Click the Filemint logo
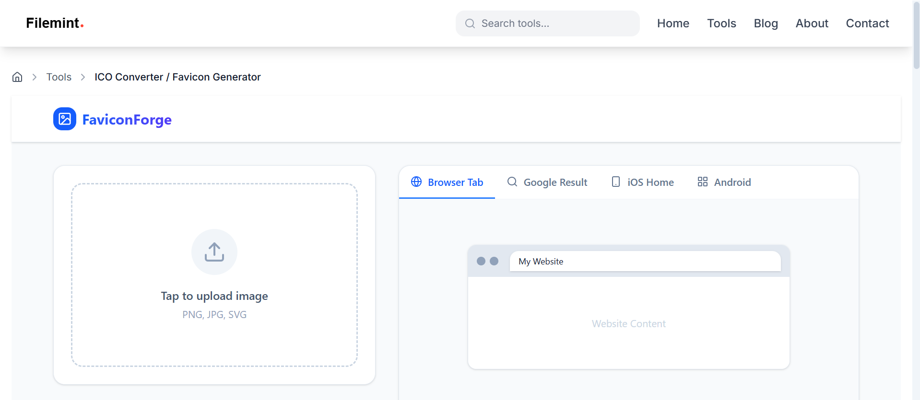 (x=55, y=23)
